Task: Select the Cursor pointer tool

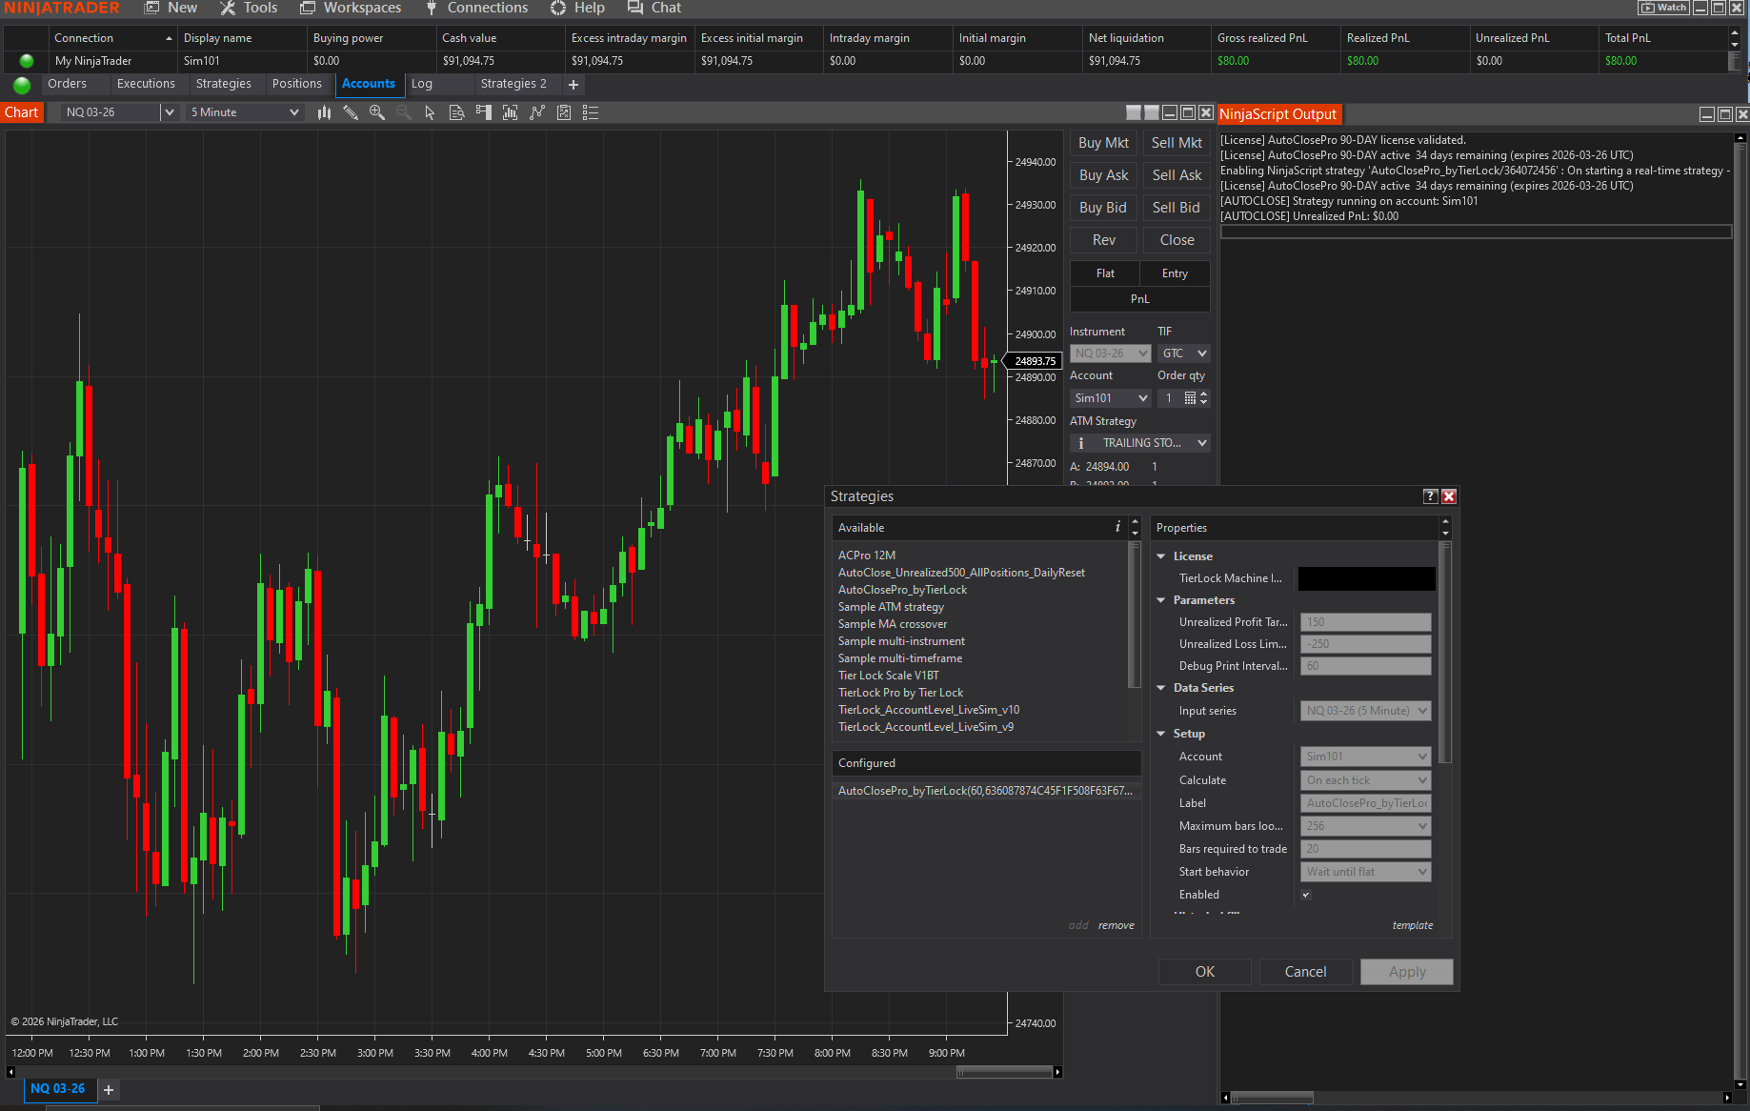Action: tap(430, 111)
